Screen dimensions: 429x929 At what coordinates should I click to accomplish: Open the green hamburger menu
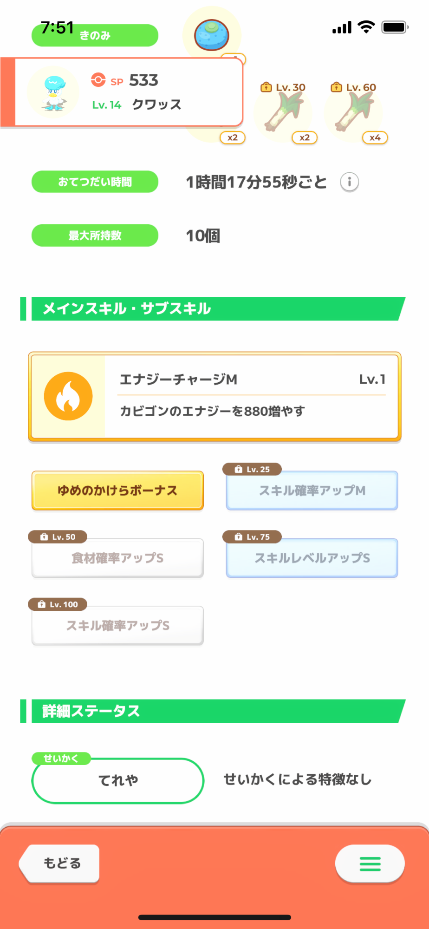(370, 864)
